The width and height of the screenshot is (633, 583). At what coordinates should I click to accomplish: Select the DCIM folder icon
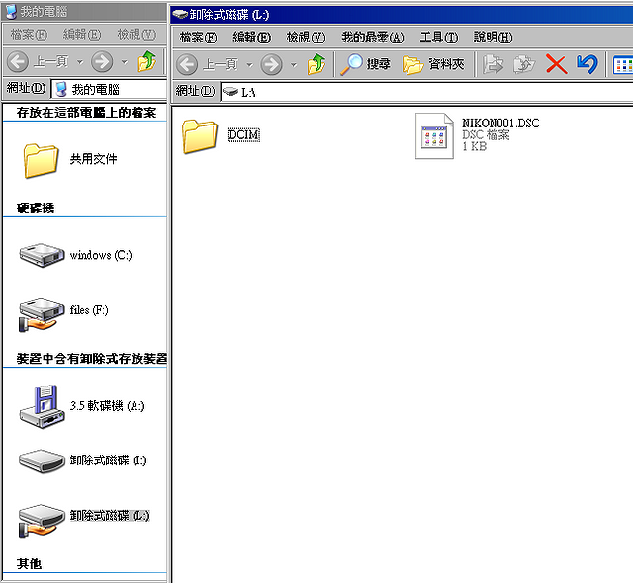(x=200, y=136)
